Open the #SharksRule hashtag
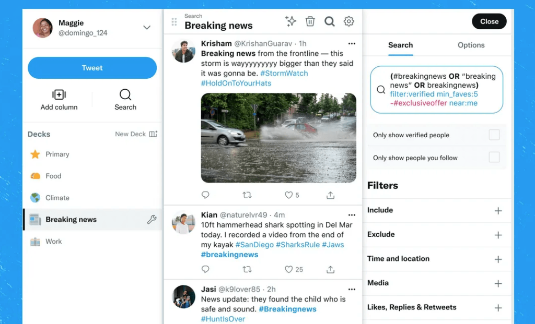Screen dimensions: 535x324 (x=297, y=245)
